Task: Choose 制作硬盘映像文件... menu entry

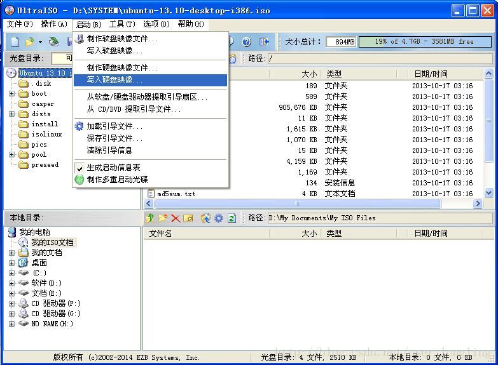Action: pyautogui.click(x=151, y=68)
